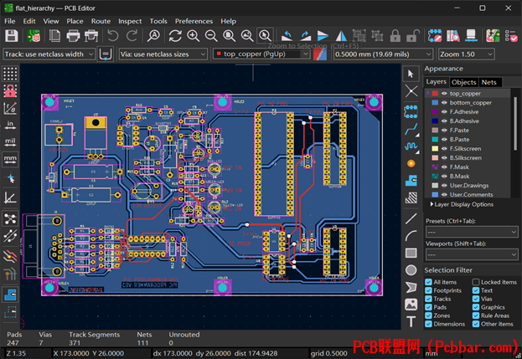This screenshot has height=359, width=522.
Task: Select the Draw Arc tool
Action: [411, 236]
